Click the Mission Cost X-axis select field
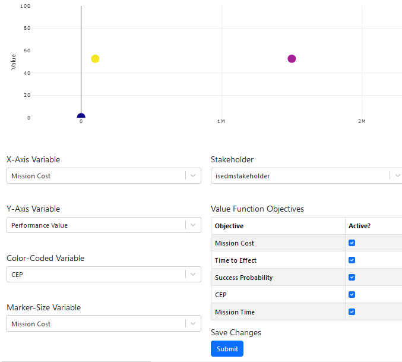 click(95, 176)
